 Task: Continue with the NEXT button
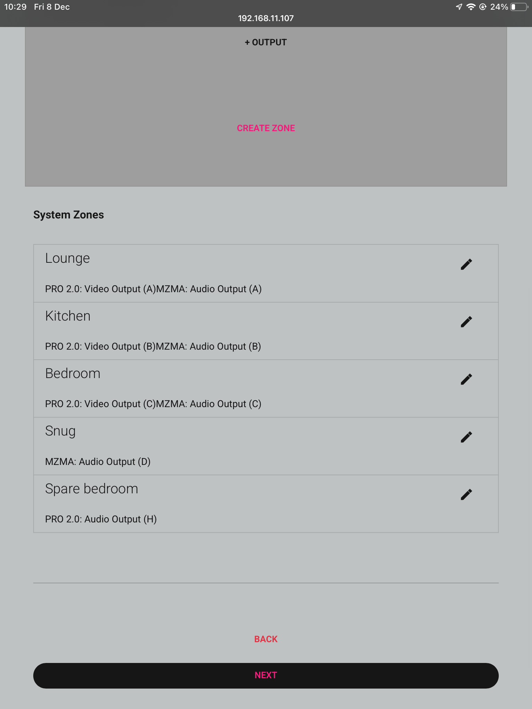pos(266,675)
